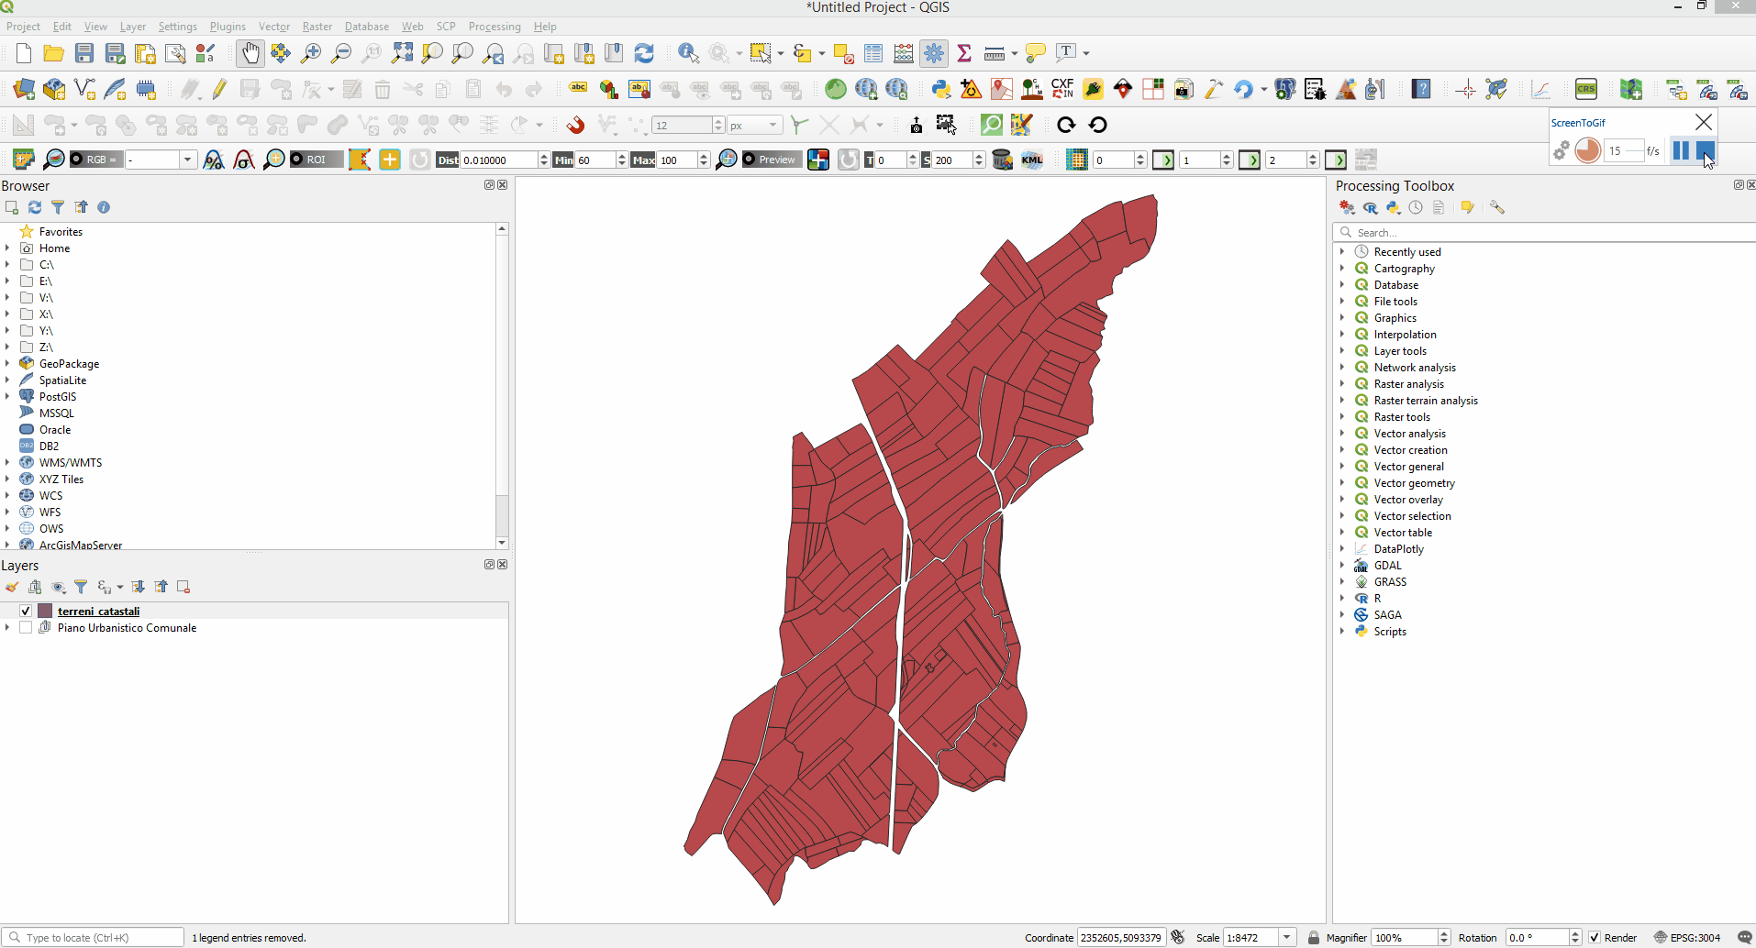The width and height of the screenshot is (1756, 948).
Task: Save project with the floppy disk icon
Action: (84, 53)
